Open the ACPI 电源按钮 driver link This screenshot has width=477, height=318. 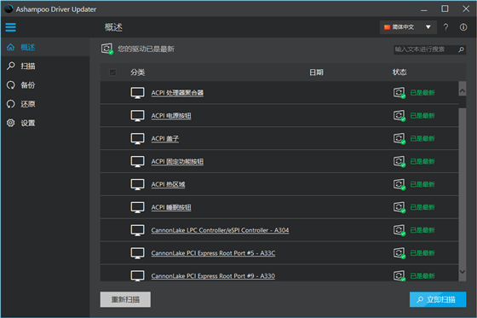pos(171,116)
